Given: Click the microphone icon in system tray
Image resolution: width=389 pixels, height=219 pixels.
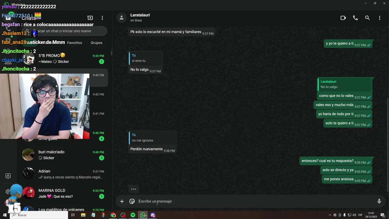Looking at the screenshot, I should click(344, 215).
